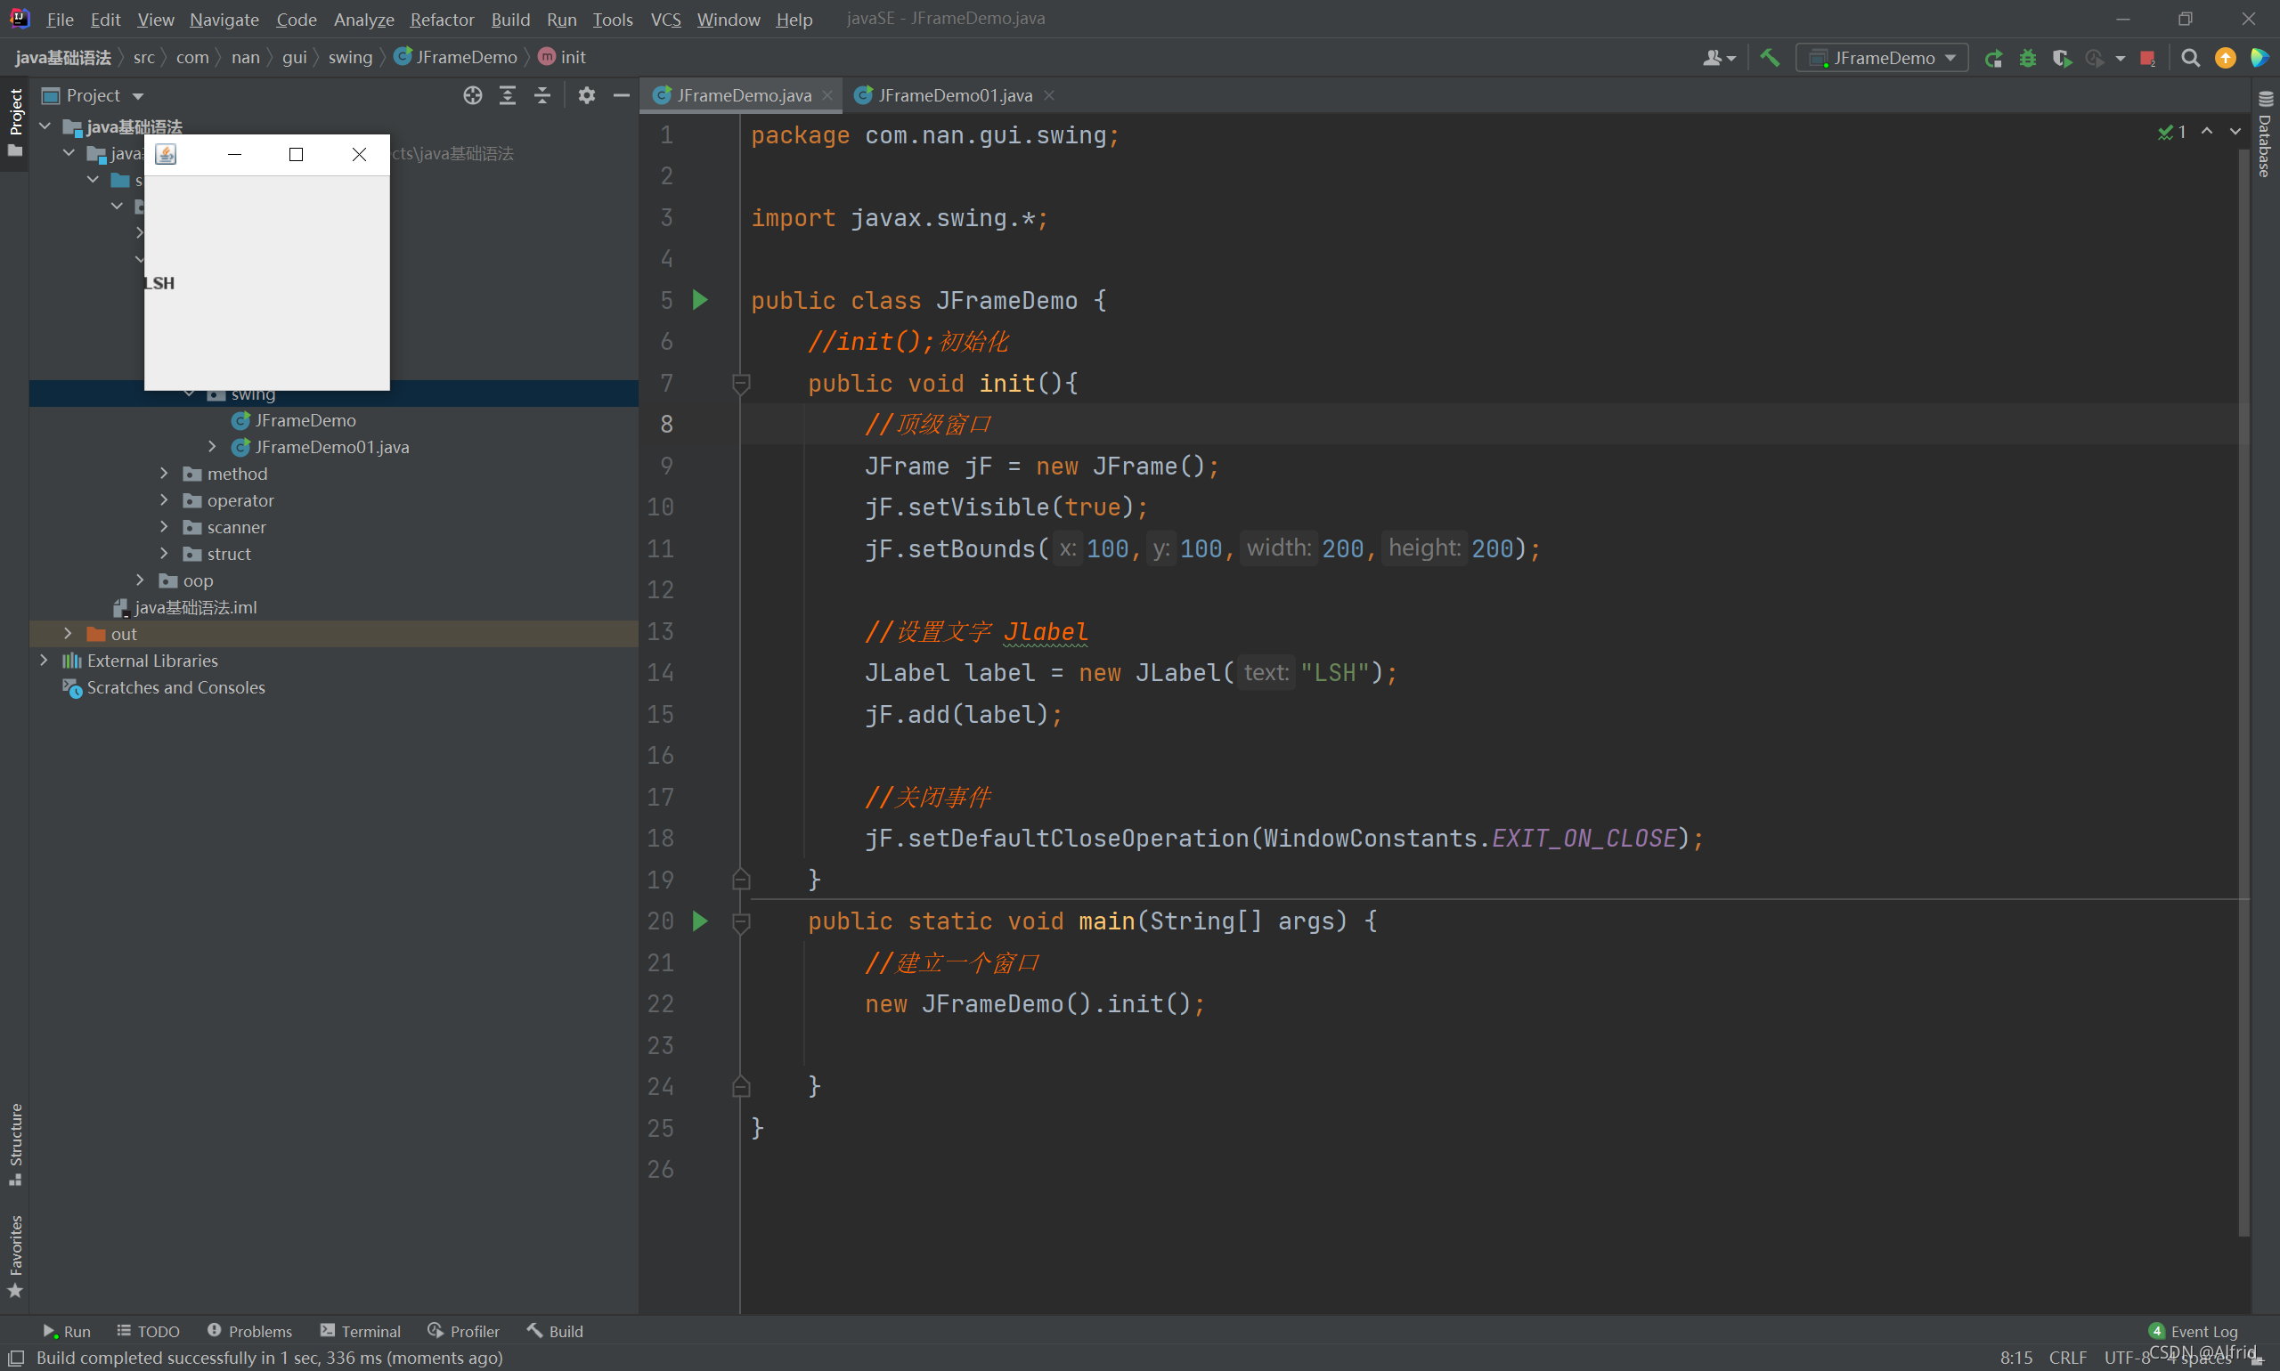The width and height of the screenshot is (2280, 1371).
Task: Toggle the Structure side tab
Action: pos(15,1144)
